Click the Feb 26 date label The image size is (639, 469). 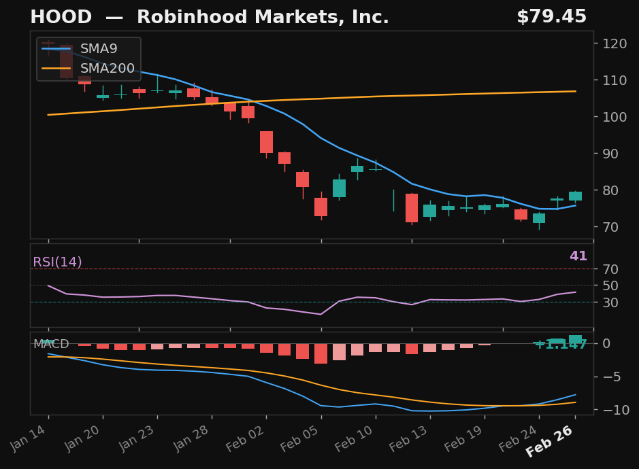click(549, 441)
